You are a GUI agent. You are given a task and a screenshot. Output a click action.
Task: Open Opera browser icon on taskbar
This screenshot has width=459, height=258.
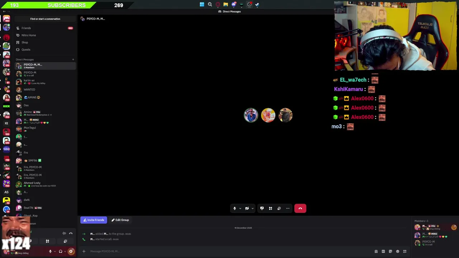click(x=218, y=4)
